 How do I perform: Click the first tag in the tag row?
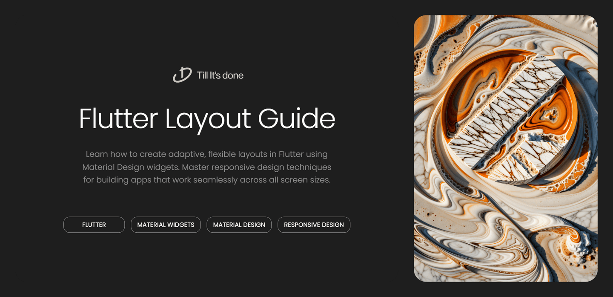point(94,225)
